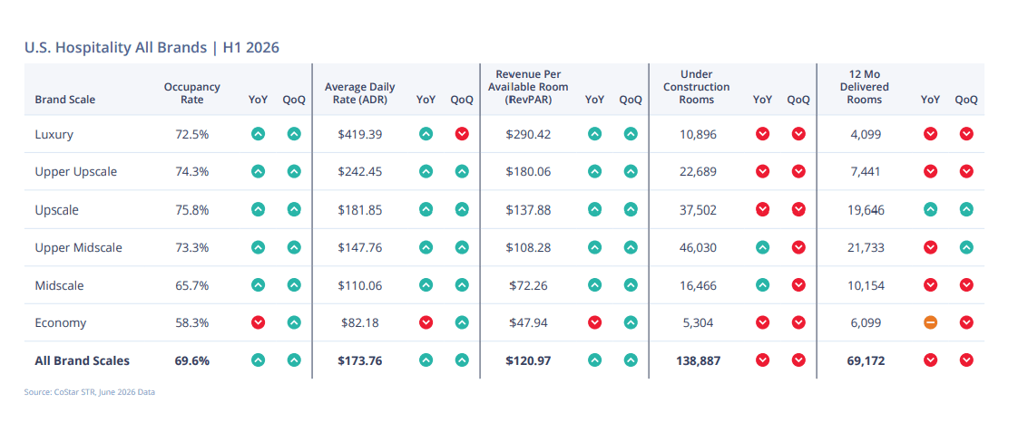Click Upper Midscale Delivered Rooms QoQ green arrow
The height and width of the screenshot is (422, 1018).
click(966, 247)
